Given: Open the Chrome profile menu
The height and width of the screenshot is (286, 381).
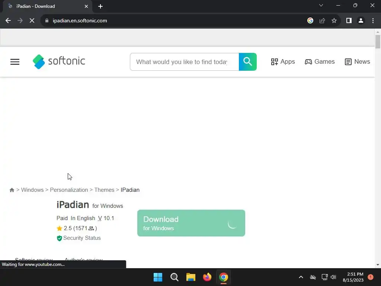Looking at the screenshot, I should [361, 21].
